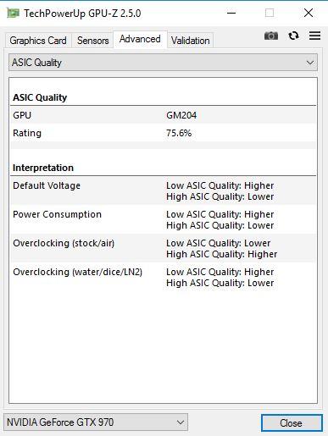Click the refresh arrows icon
The image size is (328, 436).
[293, 36]
